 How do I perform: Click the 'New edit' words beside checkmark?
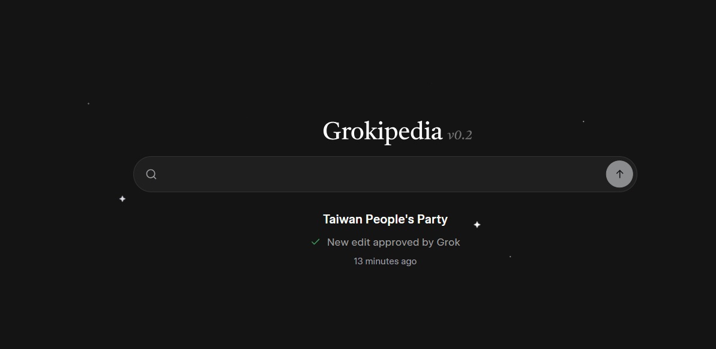point(348,242)
